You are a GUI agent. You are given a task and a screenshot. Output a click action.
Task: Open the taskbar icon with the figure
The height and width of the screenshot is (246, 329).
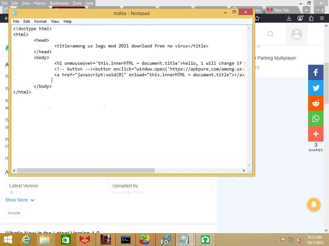click(x=105, y=240)
